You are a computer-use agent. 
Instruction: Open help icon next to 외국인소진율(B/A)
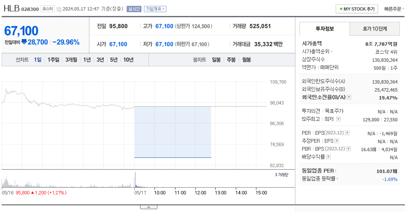[x=349, y=97]
